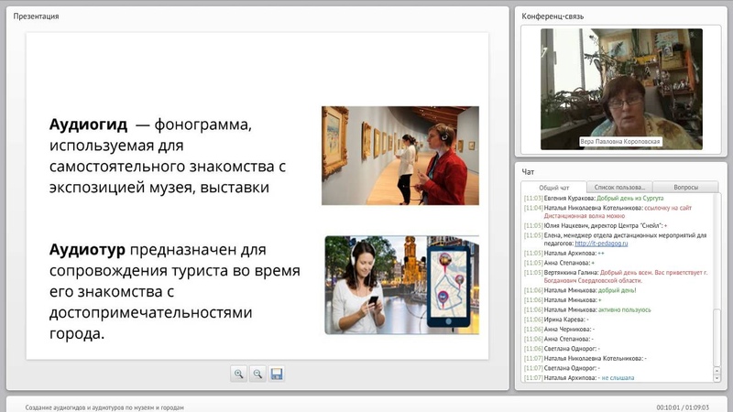Click the save presentation floppy disk icon
This screenshot has height=412, width=733.
[277, 374]
